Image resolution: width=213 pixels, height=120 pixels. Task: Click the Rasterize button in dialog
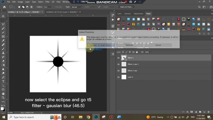[x=129, y=45]
